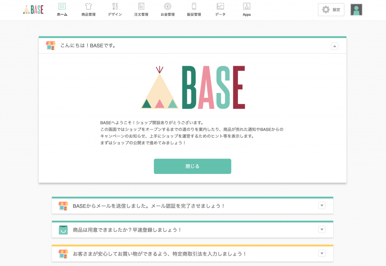The height and width of the screenshot is (266, 386).
Task: Click header text こんにちは！BASEです。
Action: click(x=88, y=45)
